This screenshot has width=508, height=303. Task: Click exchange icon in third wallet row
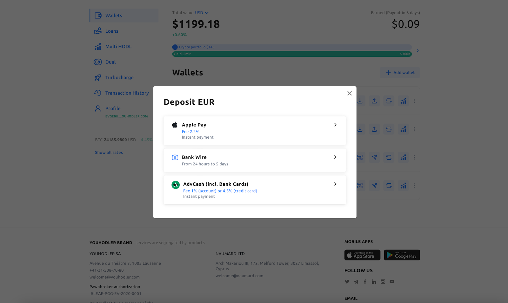pyautogui.click(x=389, y=157)
